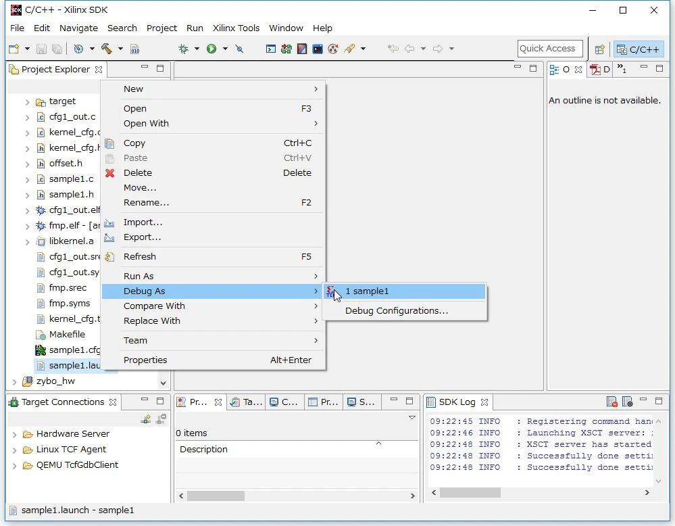Image resolution: width=675 pixels, height=526 pixels.
Task: Expand the Hardware Server node
Action: point(14,434)
